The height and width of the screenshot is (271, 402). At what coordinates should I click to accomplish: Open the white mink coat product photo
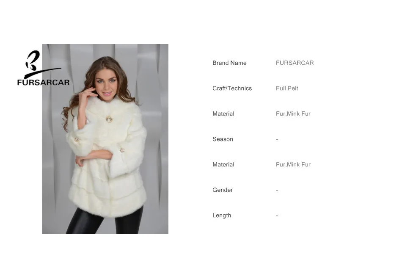(x=105, y=138)
